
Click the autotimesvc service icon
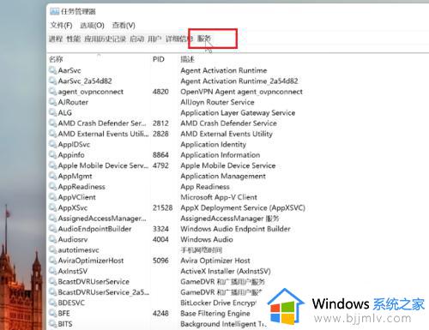[53, 250]
